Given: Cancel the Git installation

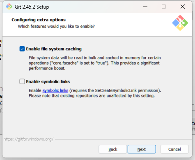Looking at the screenshot, I should coord(174,149).
